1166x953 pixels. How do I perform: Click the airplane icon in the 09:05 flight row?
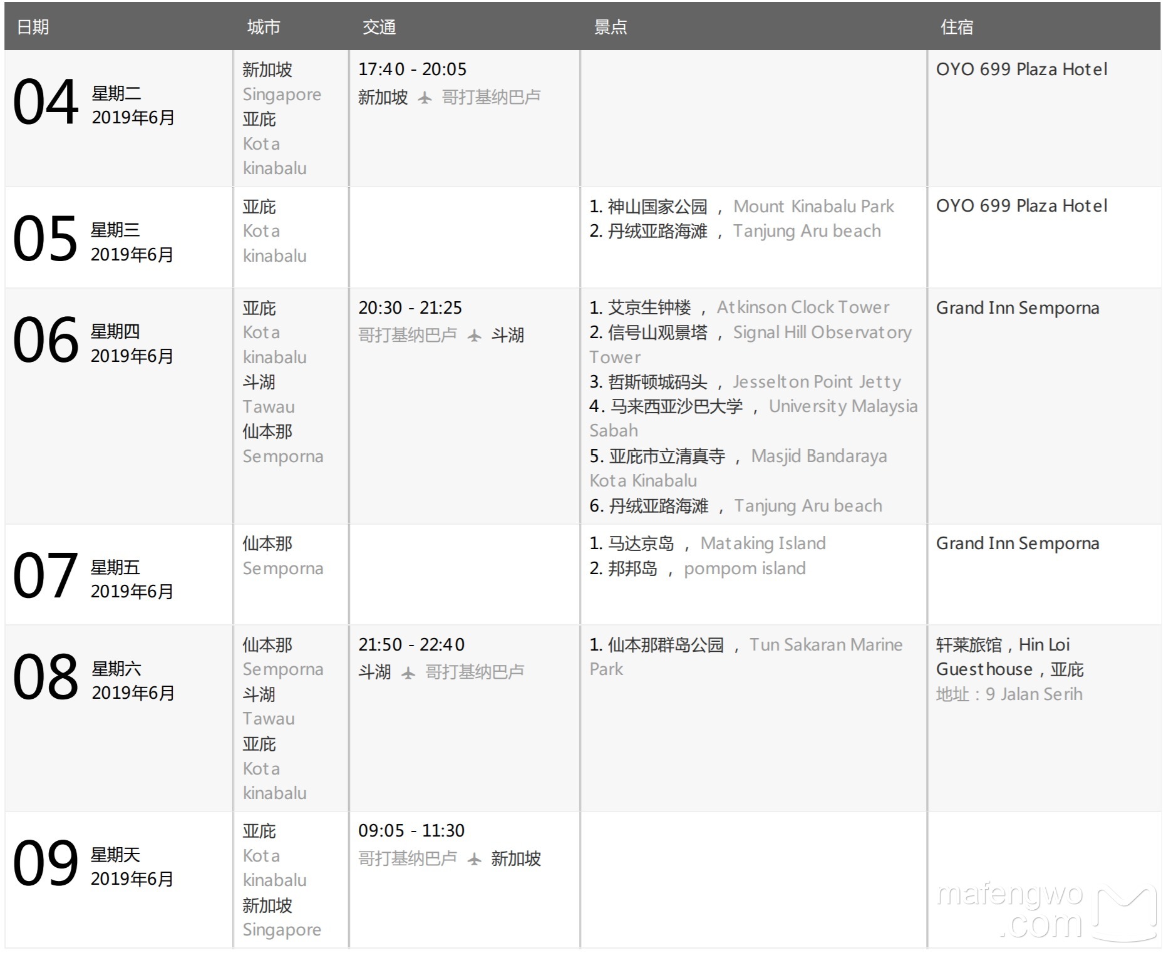point(475,859)
